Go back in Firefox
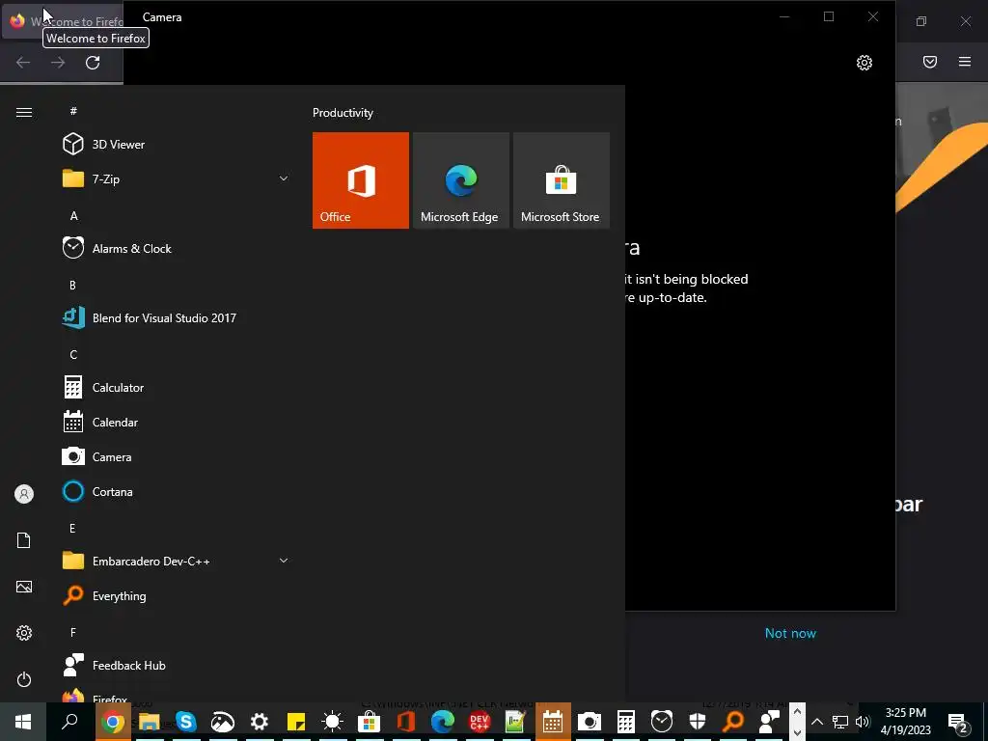This screenshot has width=988, height=741. [23, 63]
